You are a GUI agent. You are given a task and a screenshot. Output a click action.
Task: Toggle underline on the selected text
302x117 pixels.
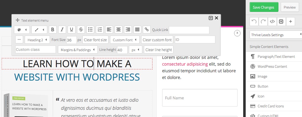click(71, 30)
